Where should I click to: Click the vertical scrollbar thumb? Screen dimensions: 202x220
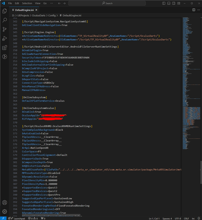201,172
